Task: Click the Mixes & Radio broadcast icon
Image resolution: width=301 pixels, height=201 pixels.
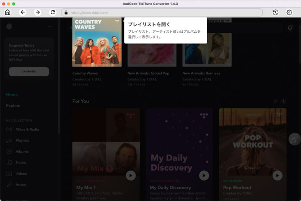Action: (x=9, y=130)
